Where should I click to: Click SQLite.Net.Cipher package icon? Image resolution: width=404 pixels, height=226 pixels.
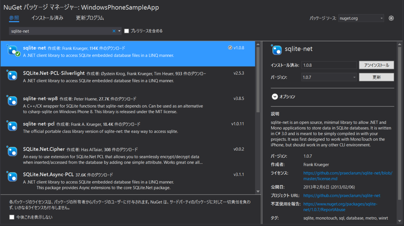(x=12, y=151)
